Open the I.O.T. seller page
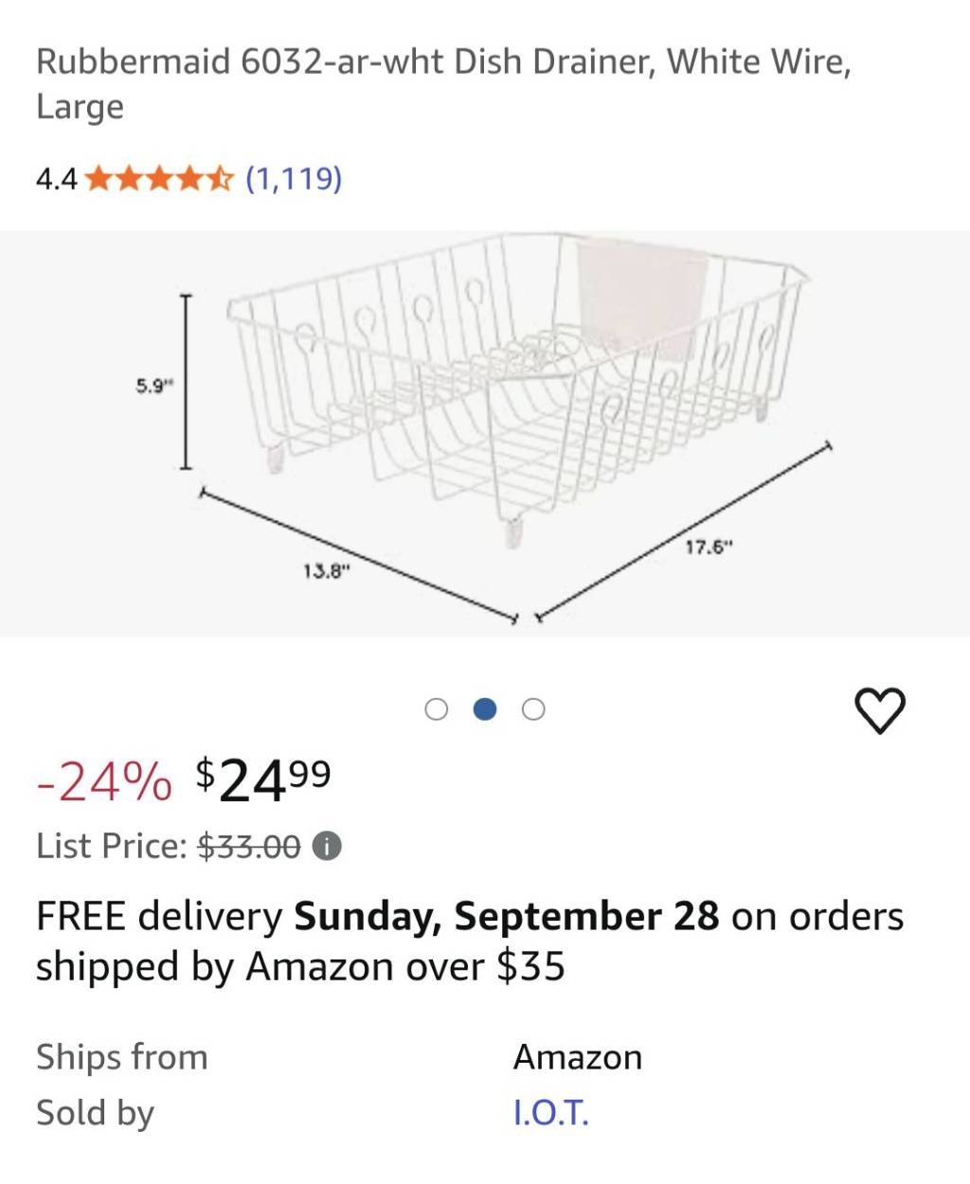 [550, 1112]
